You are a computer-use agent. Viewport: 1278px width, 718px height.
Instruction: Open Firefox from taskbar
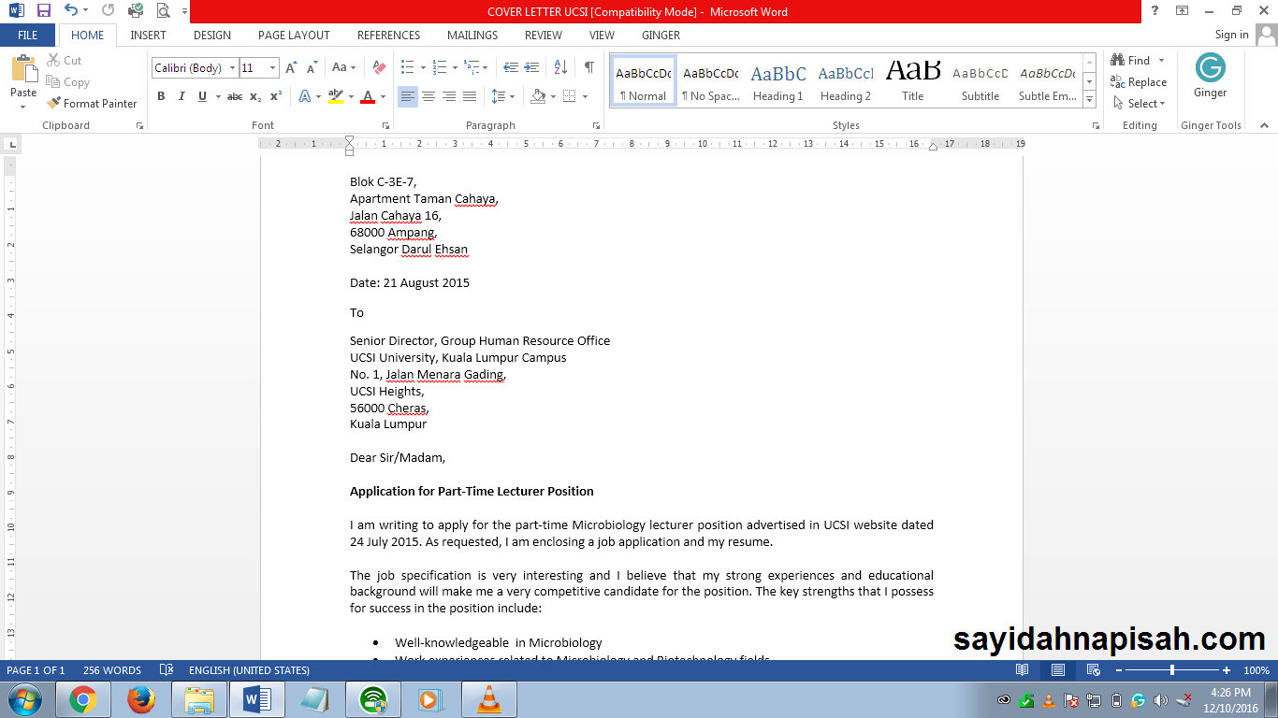(140, 699)
